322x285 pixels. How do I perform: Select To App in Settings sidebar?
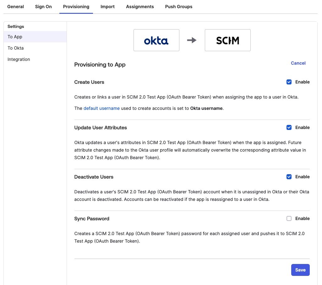click(15, 37)
